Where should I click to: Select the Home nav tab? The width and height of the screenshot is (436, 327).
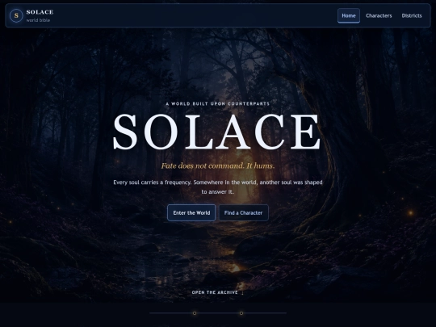[x=349, y=15]
